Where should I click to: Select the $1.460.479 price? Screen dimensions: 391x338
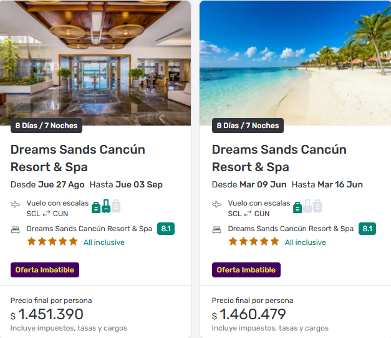pos(252,314)
